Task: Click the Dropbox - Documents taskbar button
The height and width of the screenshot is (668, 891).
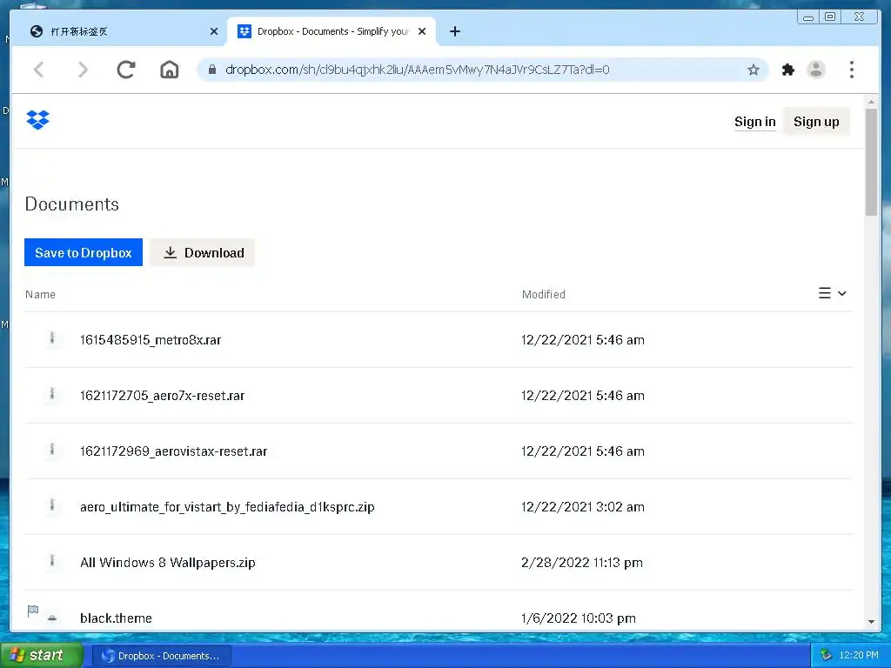Action: point(161,656)
